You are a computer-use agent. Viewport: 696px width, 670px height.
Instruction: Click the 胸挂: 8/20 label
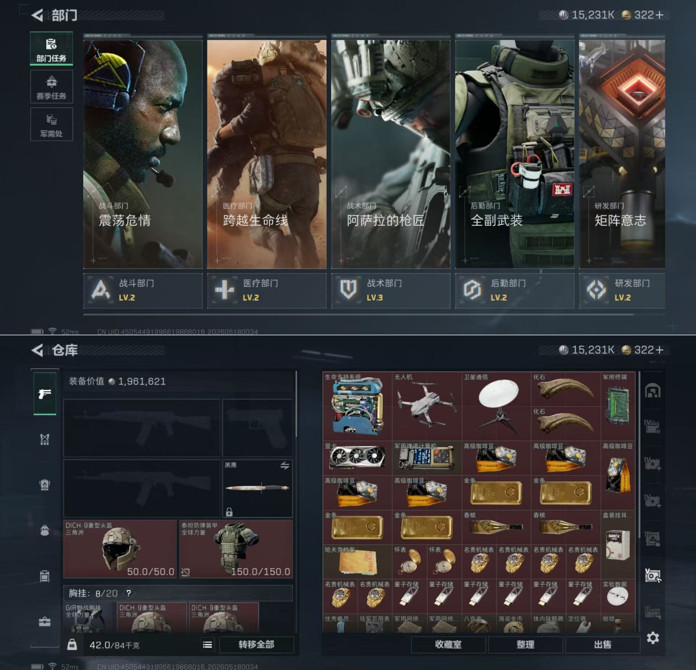click(93, 593)
